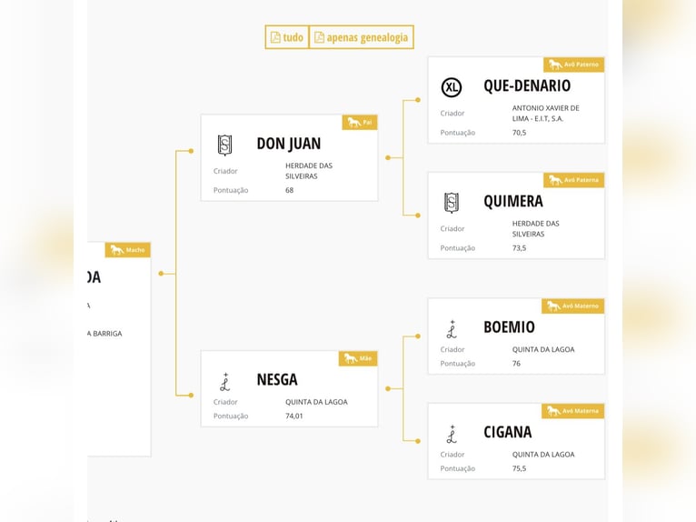Click Boemio's Quinta da Lagoa brand icon
The width and height of the screenshot is (696, 522).
coord(452,328)
